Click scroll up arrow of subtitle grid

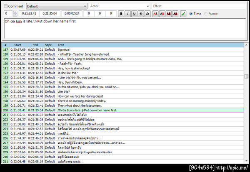246,45
